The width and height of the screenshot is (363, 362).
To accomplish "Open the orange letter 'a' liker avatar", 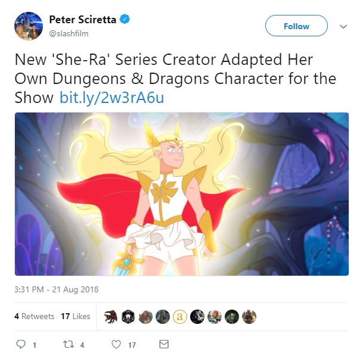I will pos(180,316).
